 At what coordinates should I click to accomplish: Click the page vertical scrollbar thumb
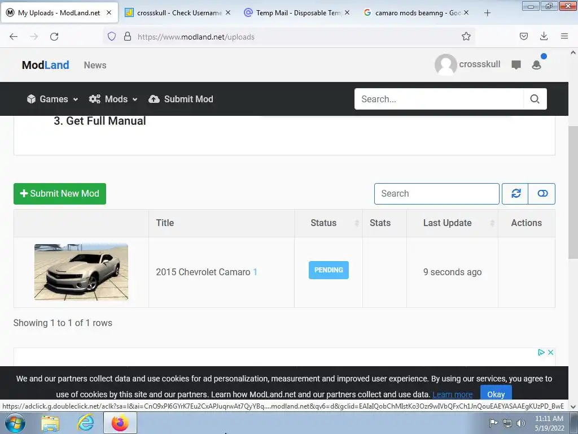coord(573,192)
